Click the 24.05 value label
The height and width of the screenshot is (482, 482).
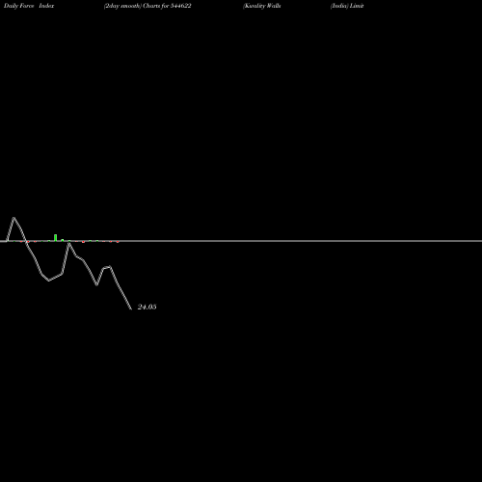coord(147,307)
